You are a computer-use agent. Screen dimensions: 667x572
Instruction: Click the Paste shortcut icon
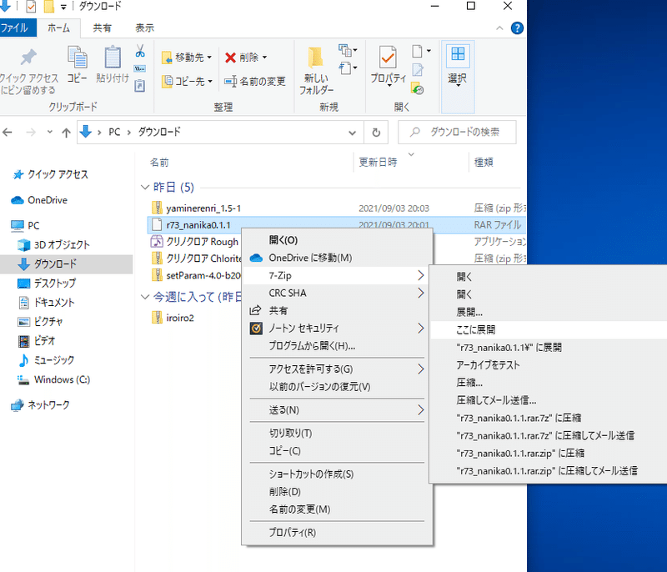click(140, 86)
